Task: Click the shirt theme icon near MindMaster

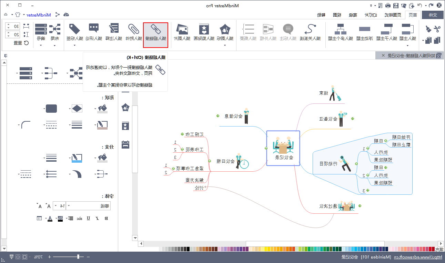Action: click(x=18, y=14)
